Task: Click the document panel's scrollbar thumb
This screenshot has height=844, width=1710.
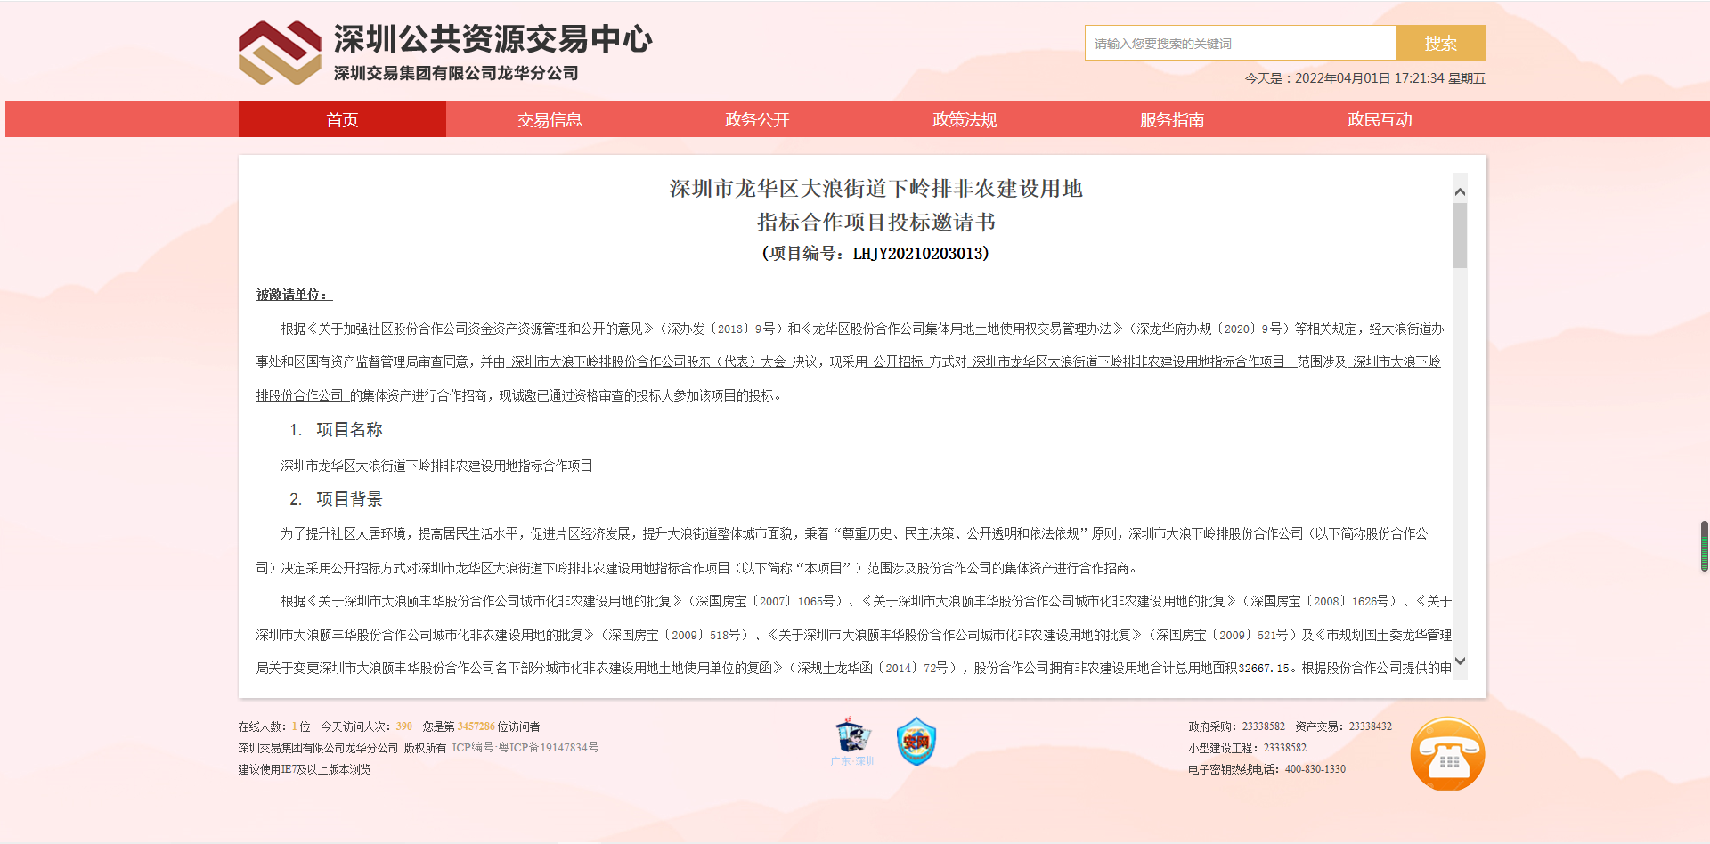Action: (1460, 236)
